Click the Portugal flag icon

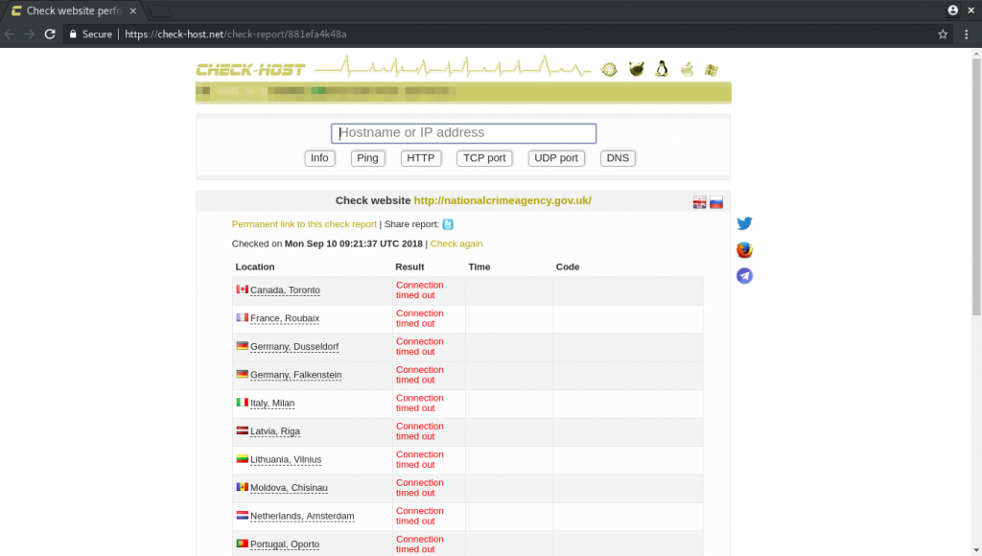click(243, 544)
